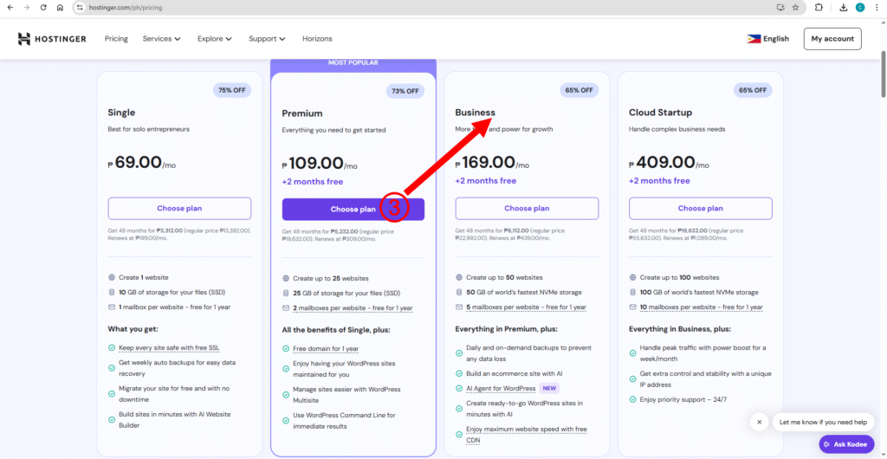Open the English language selector
887x459 pixels.
(x=767, y=39)
